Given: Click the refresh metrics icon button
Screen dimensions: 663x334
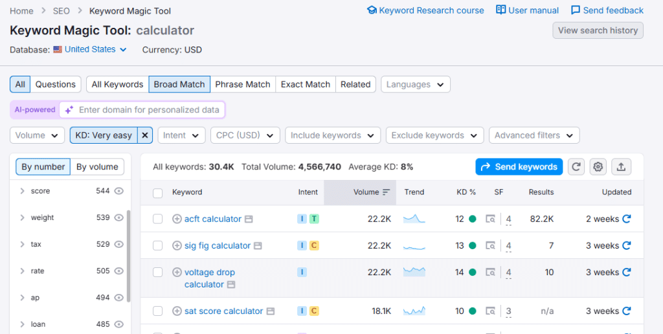Looking at the screenshot, I should (x=576, y=167).
